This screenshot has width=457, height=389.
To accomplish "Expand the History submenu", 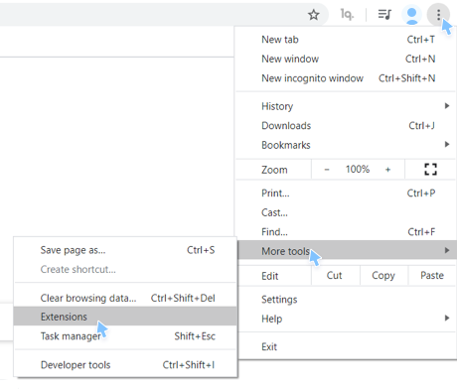I will (x=346, y=106).
